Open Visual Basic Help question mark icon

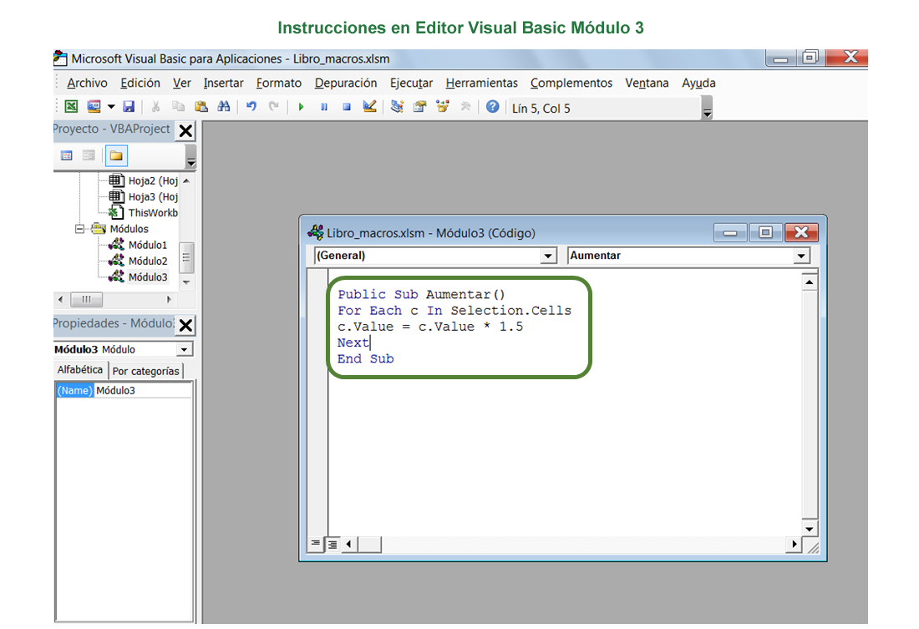(x=492, y=107)
